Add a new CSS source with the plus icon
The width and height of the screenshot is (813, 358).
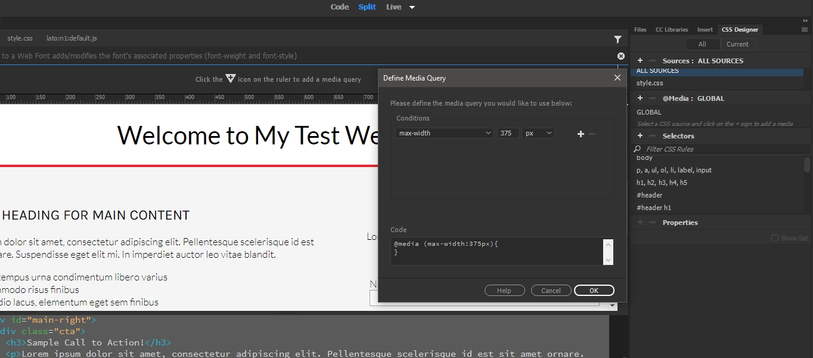tap(640, 60)
